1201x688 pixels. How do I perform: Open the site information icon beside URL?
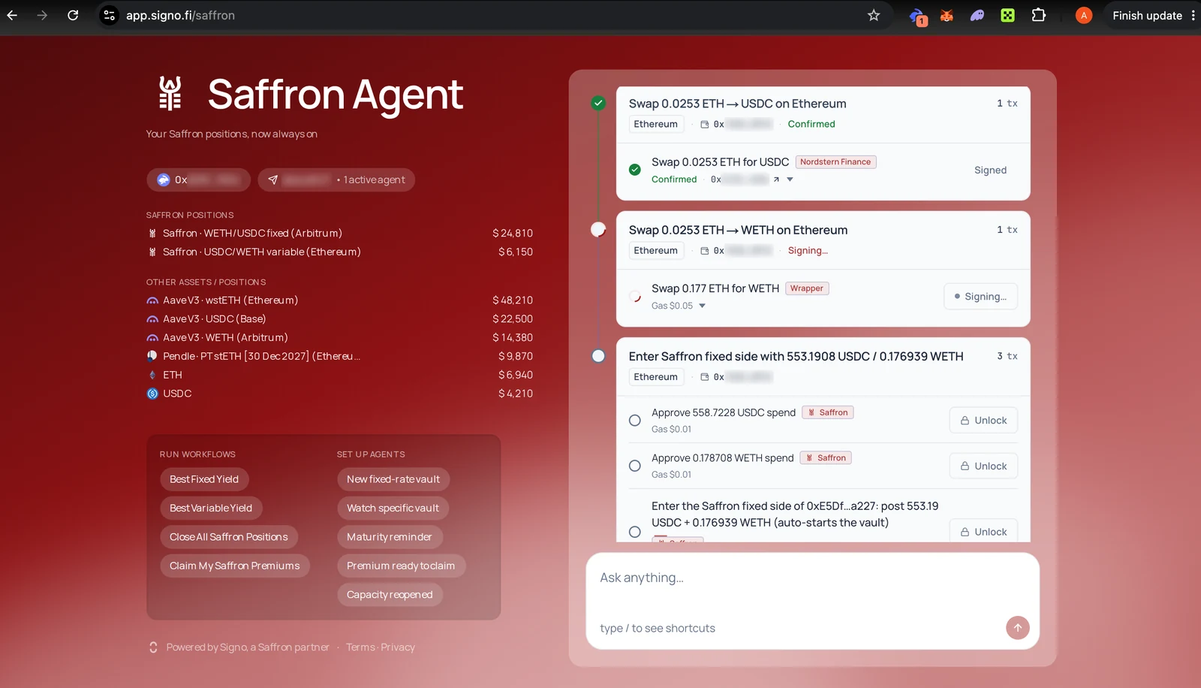(110, 15)
